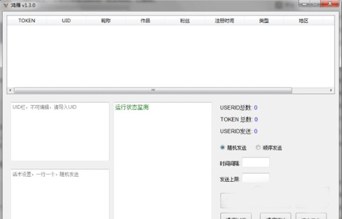The image size is (342, 219).
Task: Click the 粉丝 column header
Action: click(185, 20)
